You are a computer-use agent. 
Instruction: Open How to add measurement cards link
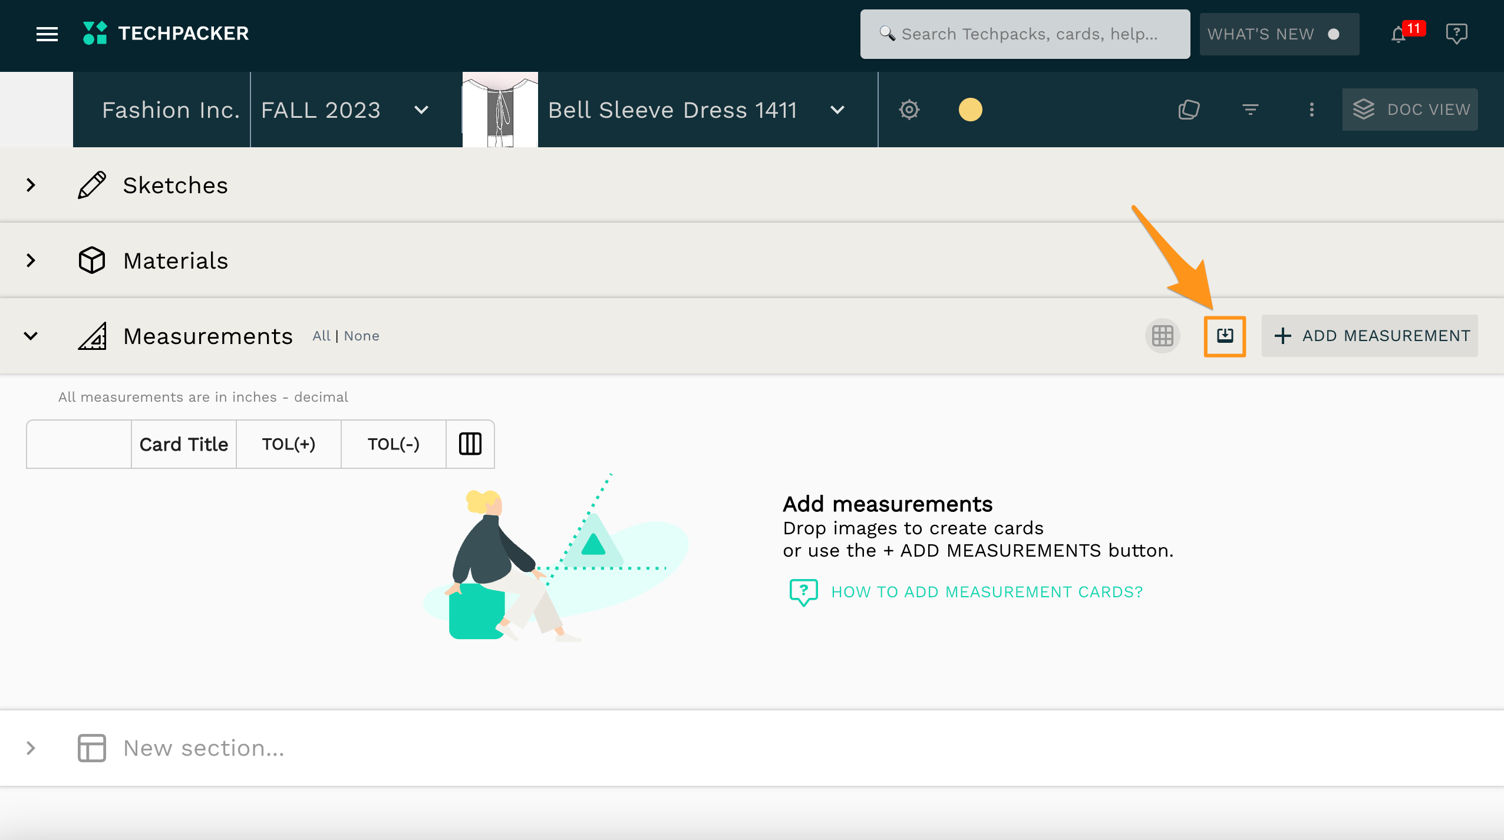tap(987, 592)
